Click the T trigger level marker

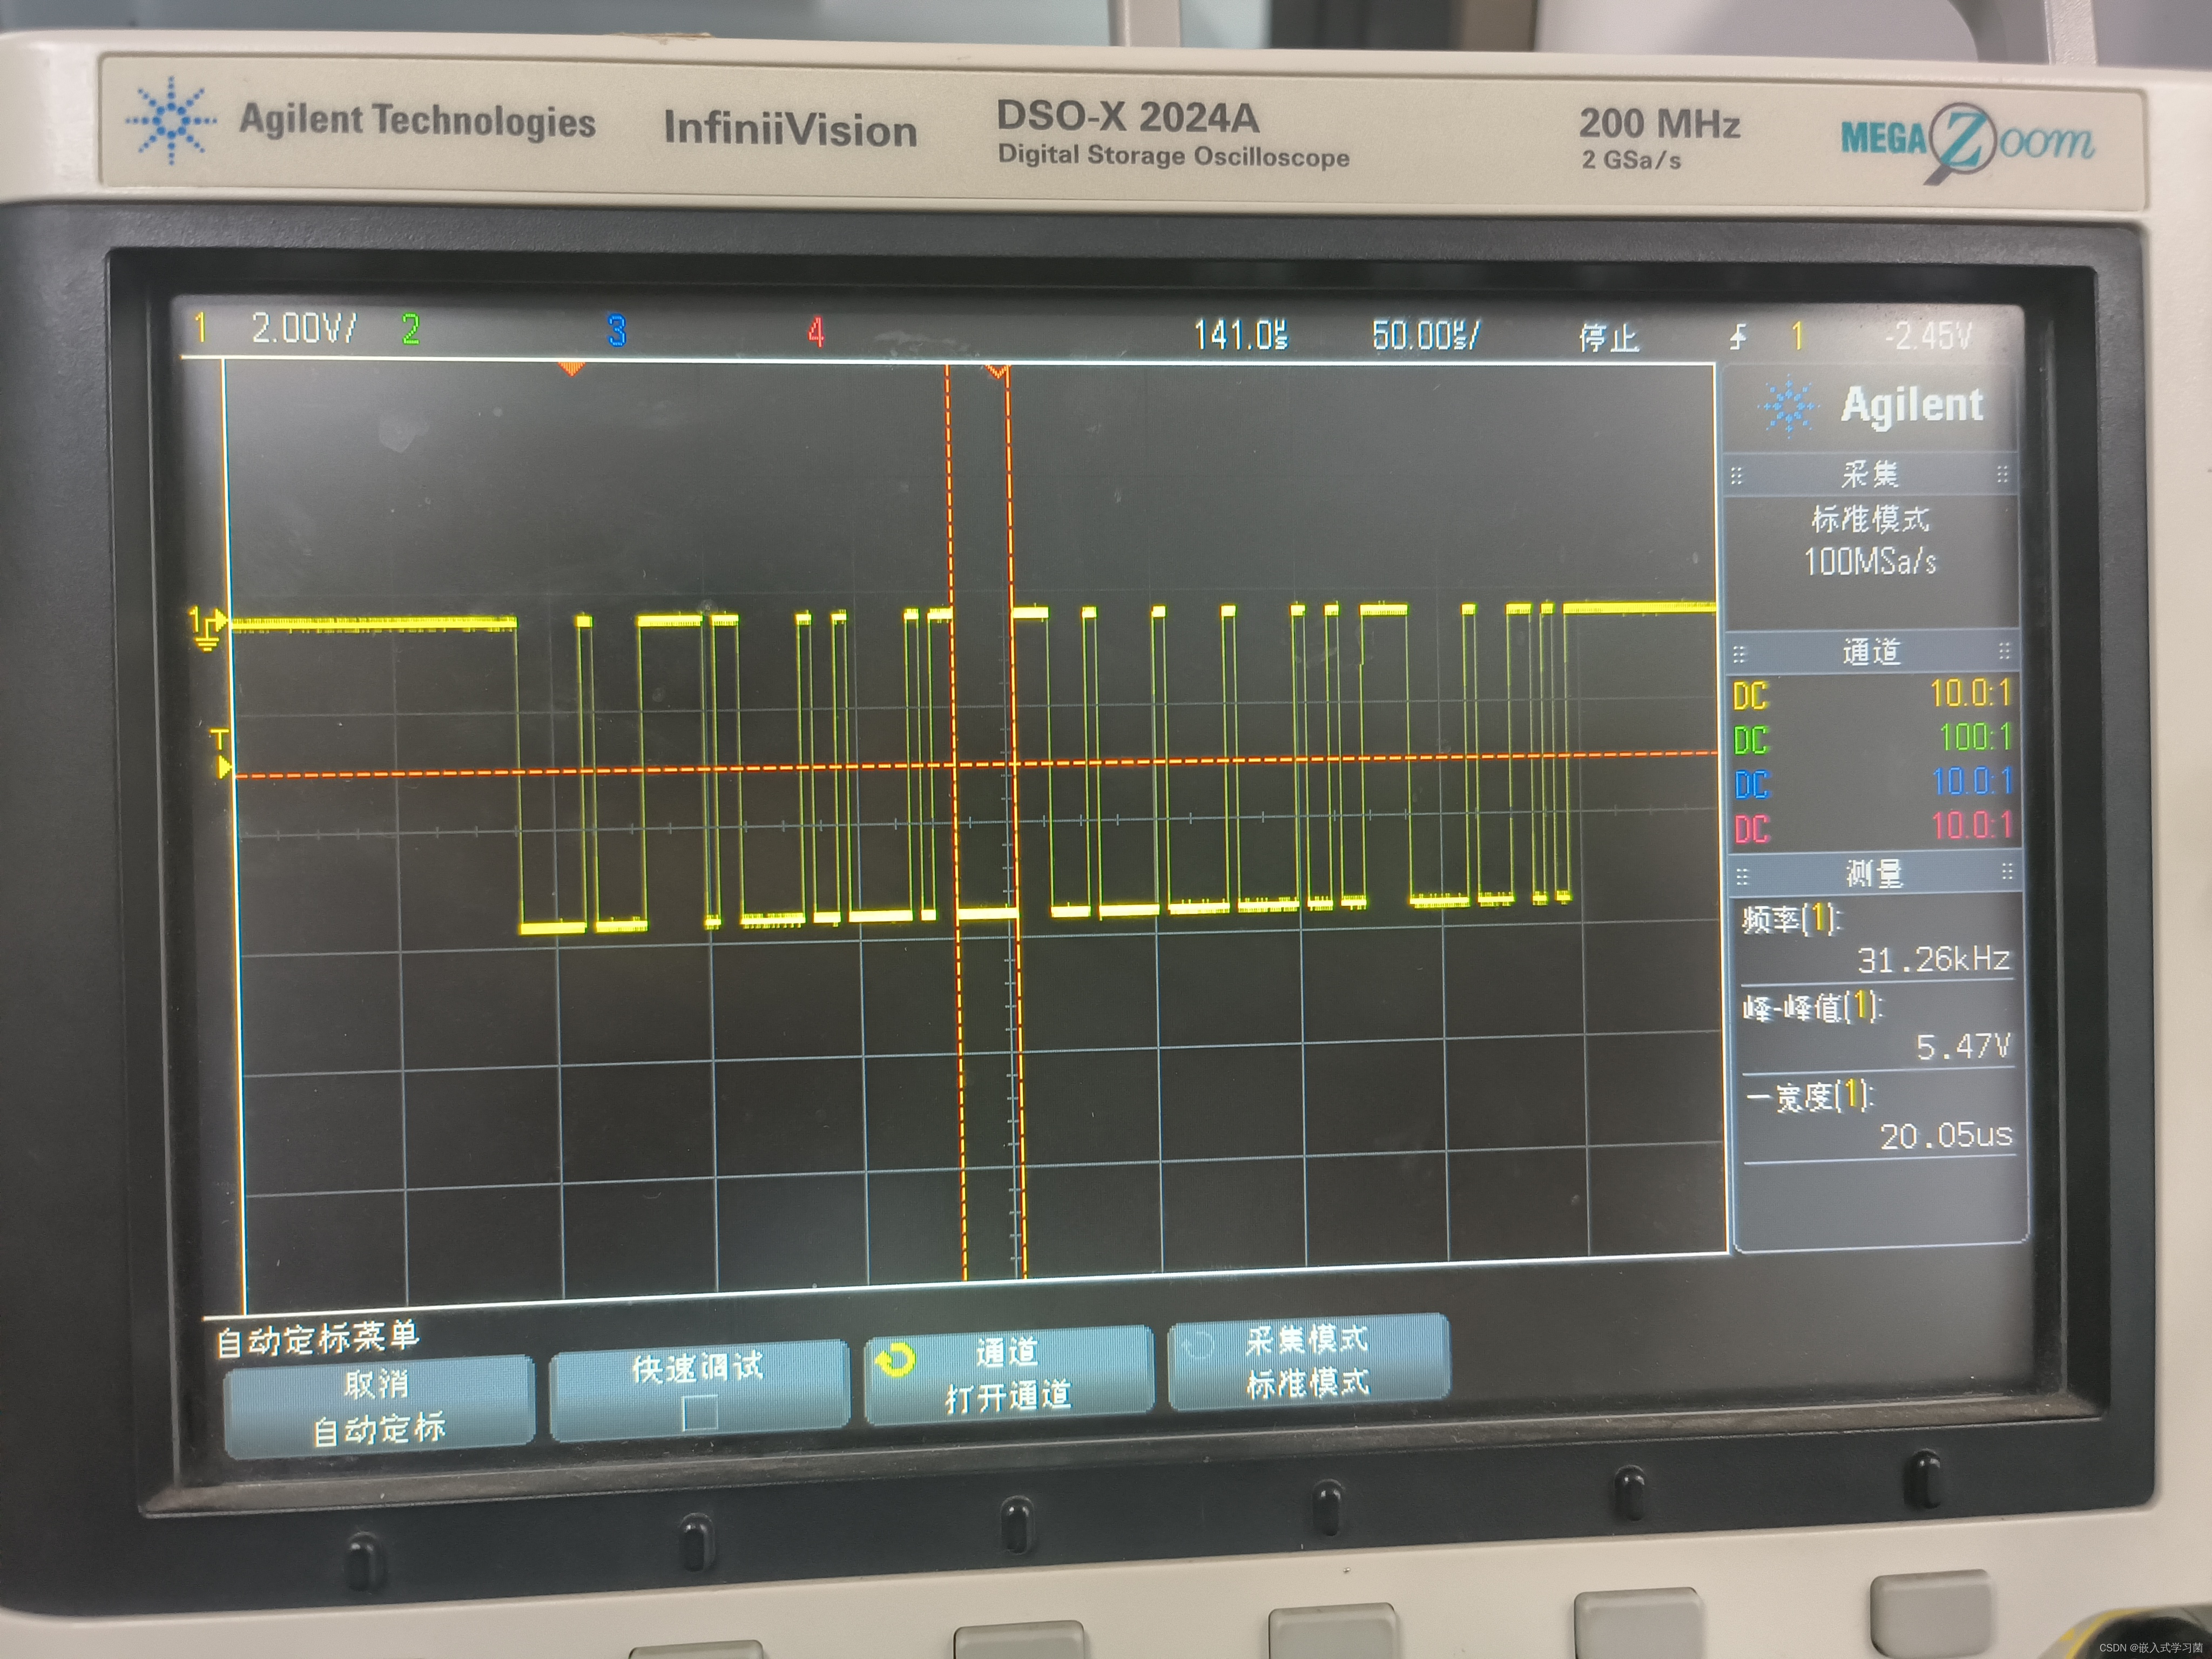(222, 754)
